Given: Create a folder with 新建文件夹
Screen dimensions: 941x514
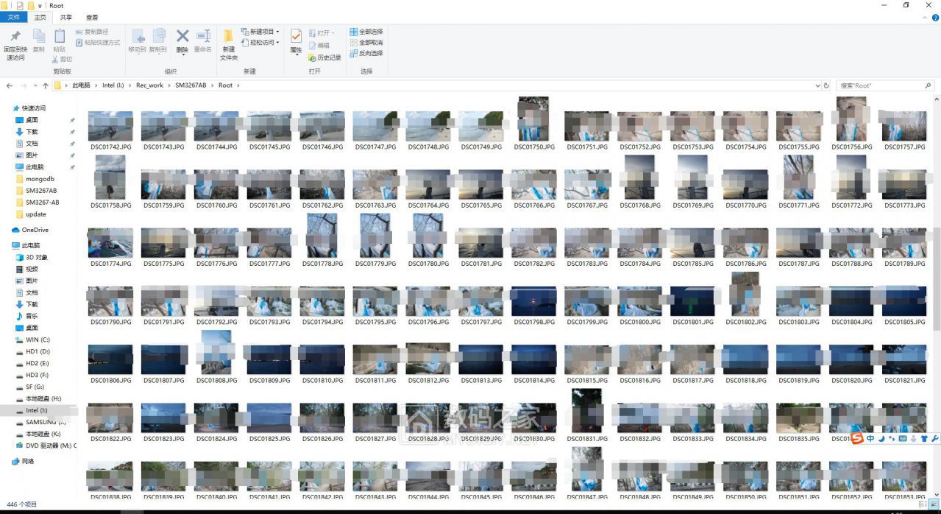Looking at the screenshot, I should click(229, 44).
